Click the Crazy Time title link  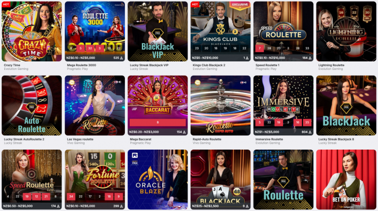click(12, 65)
